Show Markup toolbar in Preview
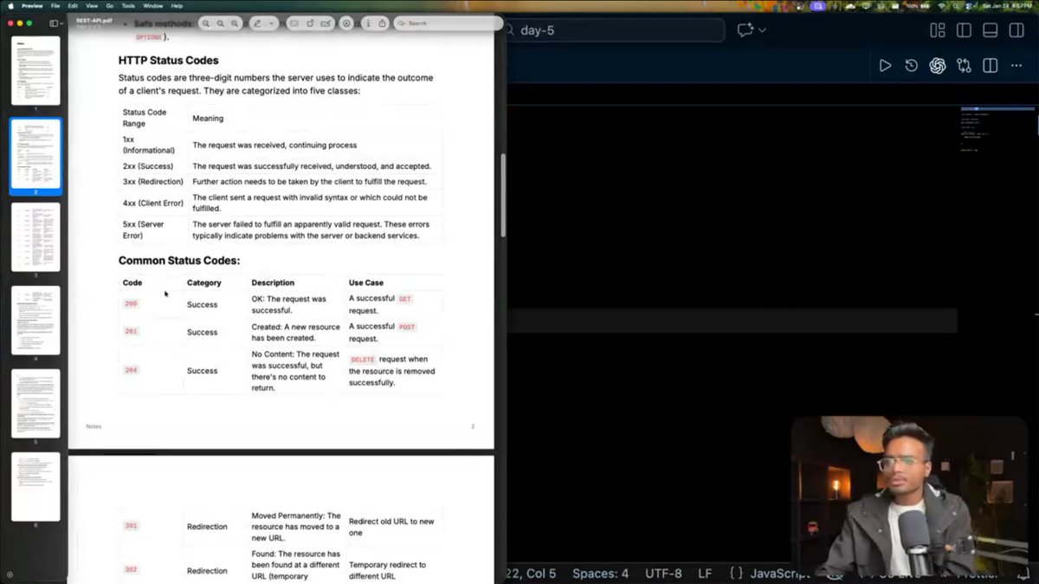 [346, 23]
